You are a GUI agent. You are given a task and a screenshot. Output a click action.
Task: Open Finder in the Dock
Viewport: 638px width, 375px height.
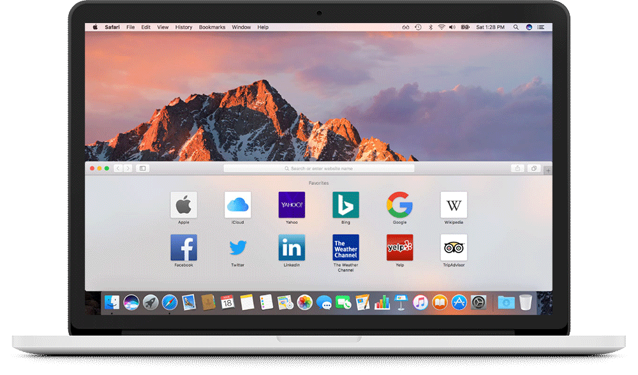(112, 302)
